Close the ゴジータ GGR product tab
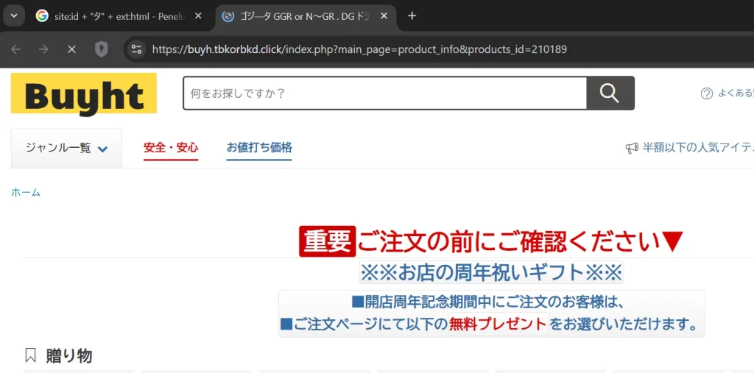754x373 pixels. [x=384, y=16]
